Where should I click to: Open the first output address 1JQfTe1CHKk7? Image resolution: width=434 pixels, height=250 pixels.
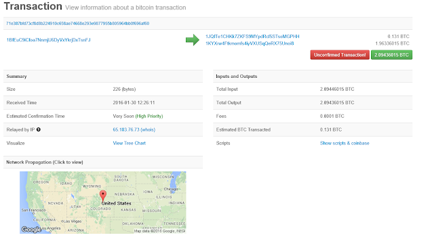point(252,36)
